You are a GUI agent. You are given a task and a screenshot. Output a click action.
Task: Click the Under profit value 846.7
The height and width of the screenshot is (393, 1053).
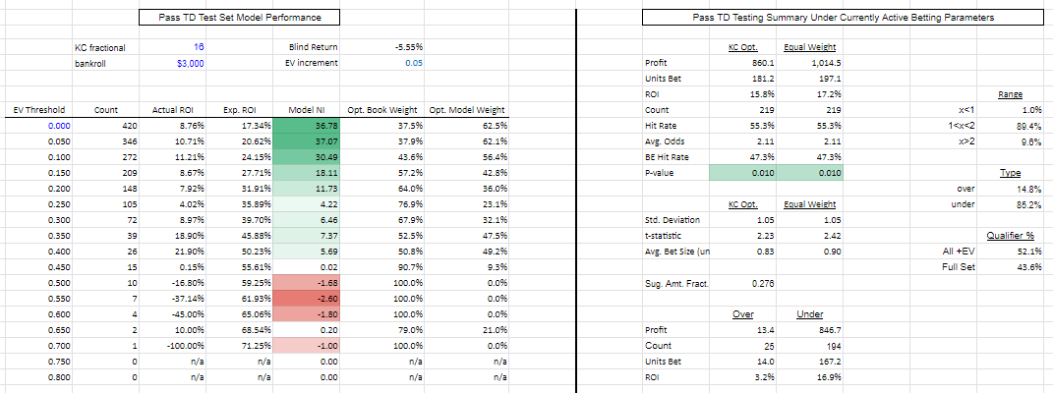[x=812, y=329]
